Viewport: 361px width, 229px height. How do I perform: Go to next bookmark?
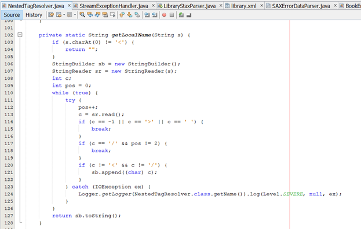pos(130,15)
